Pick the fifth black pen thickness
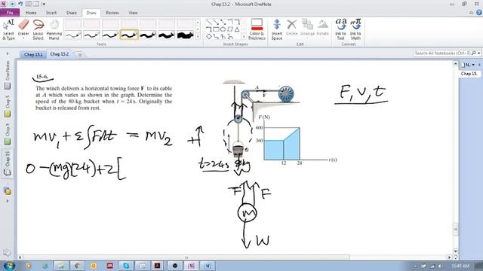This screenshot has width=483, height=271. [x=148, y=35]
